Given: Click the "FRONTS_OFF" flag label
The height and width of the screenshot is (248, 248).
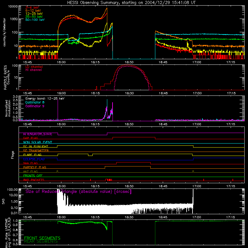Looking at the screenshot, I should 33,176.
